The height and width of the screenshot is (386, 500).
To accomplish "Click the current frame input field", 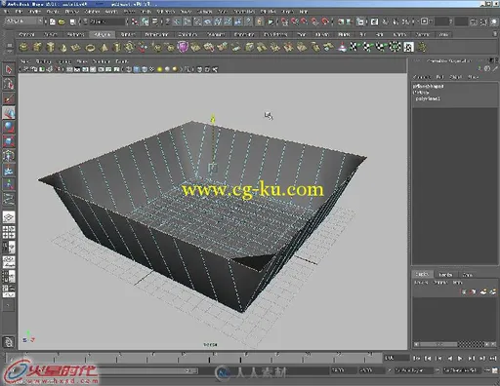I will tap(396, 358).
